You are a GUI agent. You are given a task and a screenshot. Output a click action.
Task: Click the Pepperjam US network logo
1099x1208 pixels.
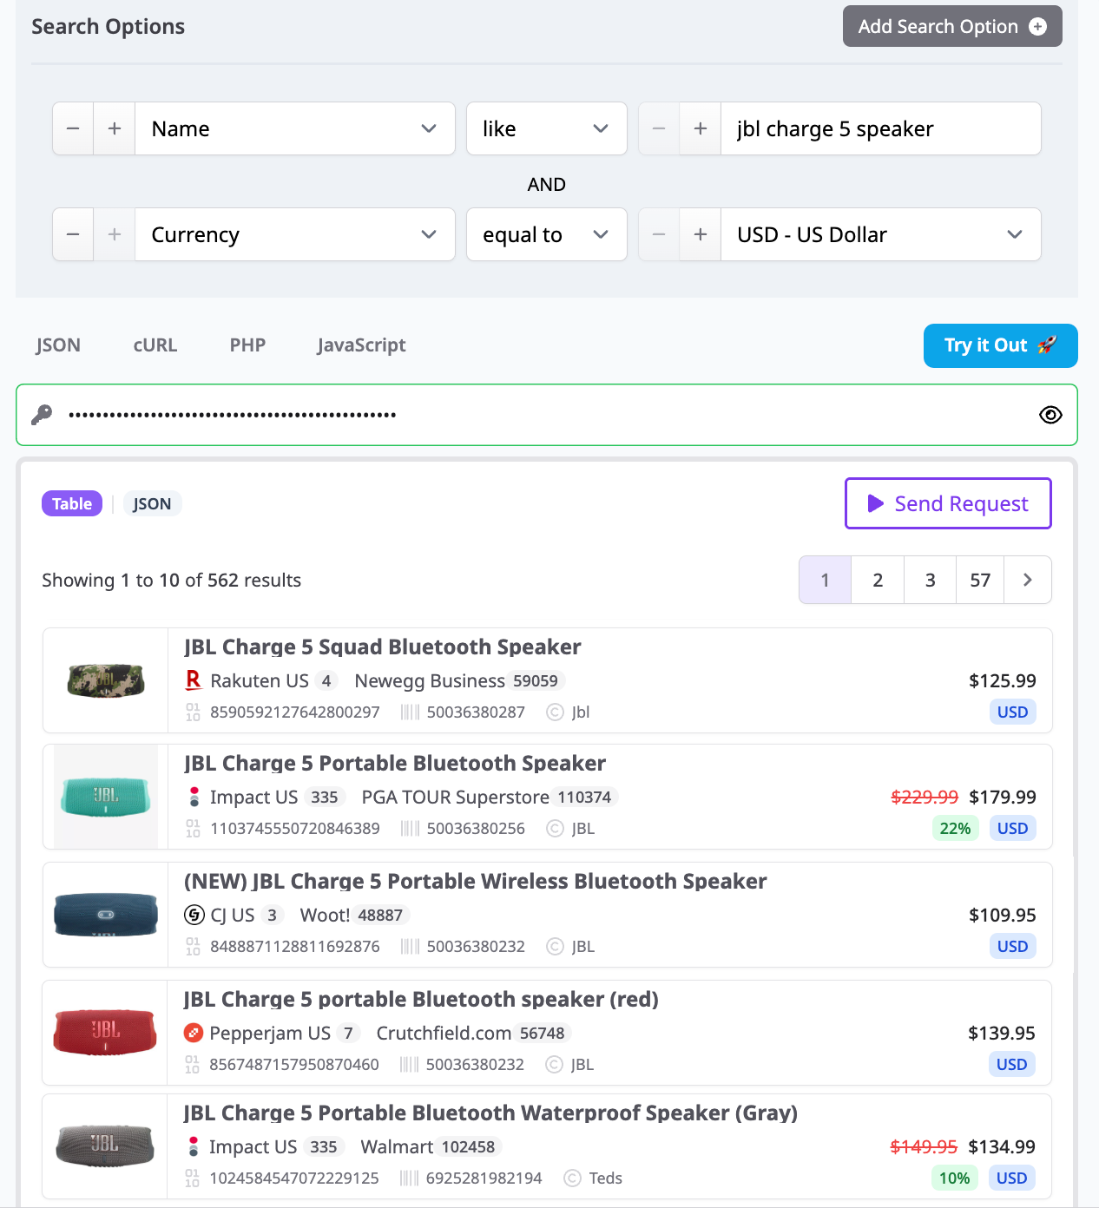pos(194,1033)
